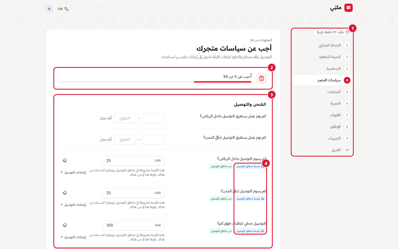Edit the other-cities fee field showing 35
Viewport: 398px width, 249px height.
click(x=133, y=193)
